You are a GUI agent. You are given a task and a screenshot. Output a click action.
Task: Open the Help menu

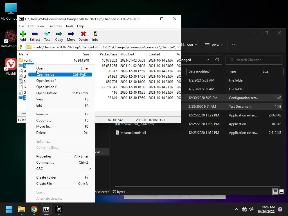point(80,26)
